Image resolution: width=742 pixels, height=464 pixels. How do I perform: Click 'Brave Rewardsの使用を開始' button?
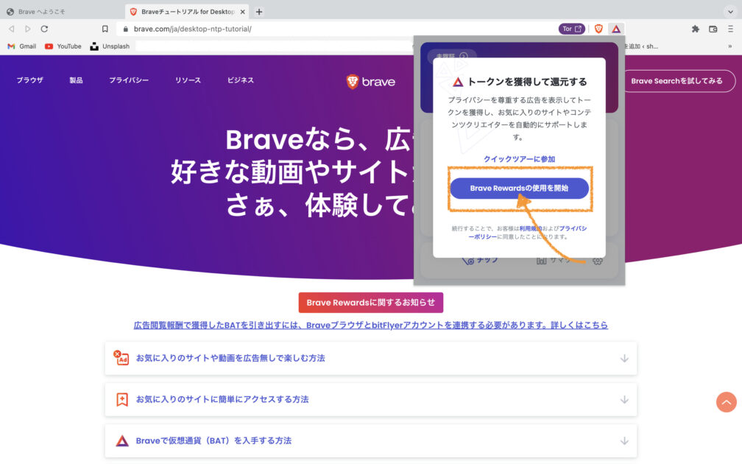[519, 189]
